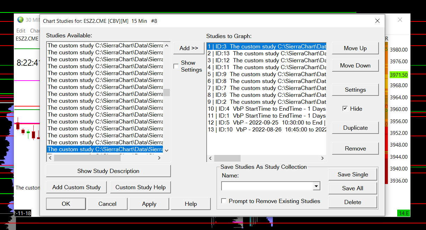The width and height of the screenshot is (426, 230).
Task: Remove the selected study
Action: (x=355, y=149)
